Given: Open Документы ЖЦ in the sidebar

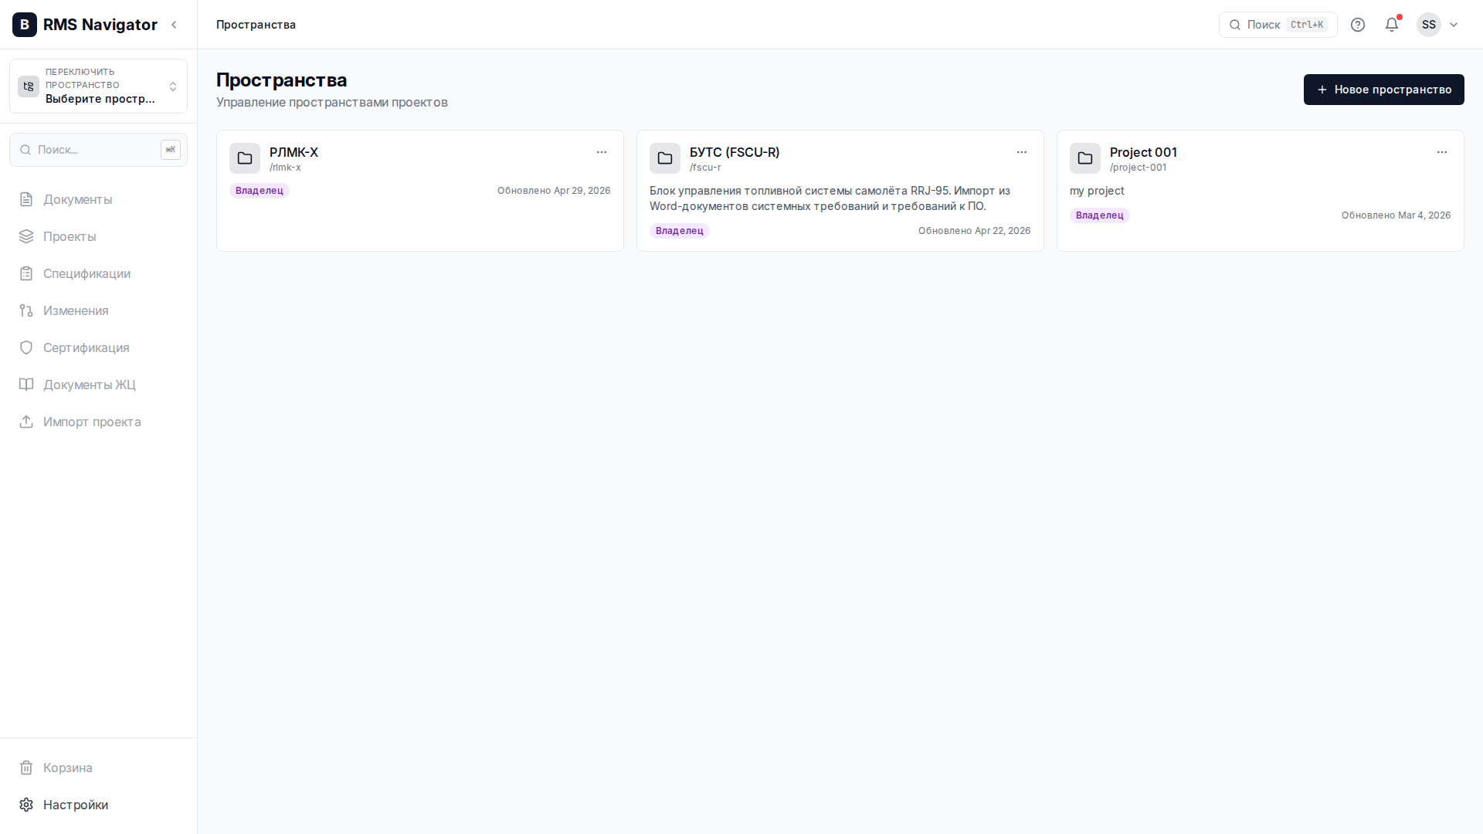Looking at the screenshot, I should pos(98,385).
